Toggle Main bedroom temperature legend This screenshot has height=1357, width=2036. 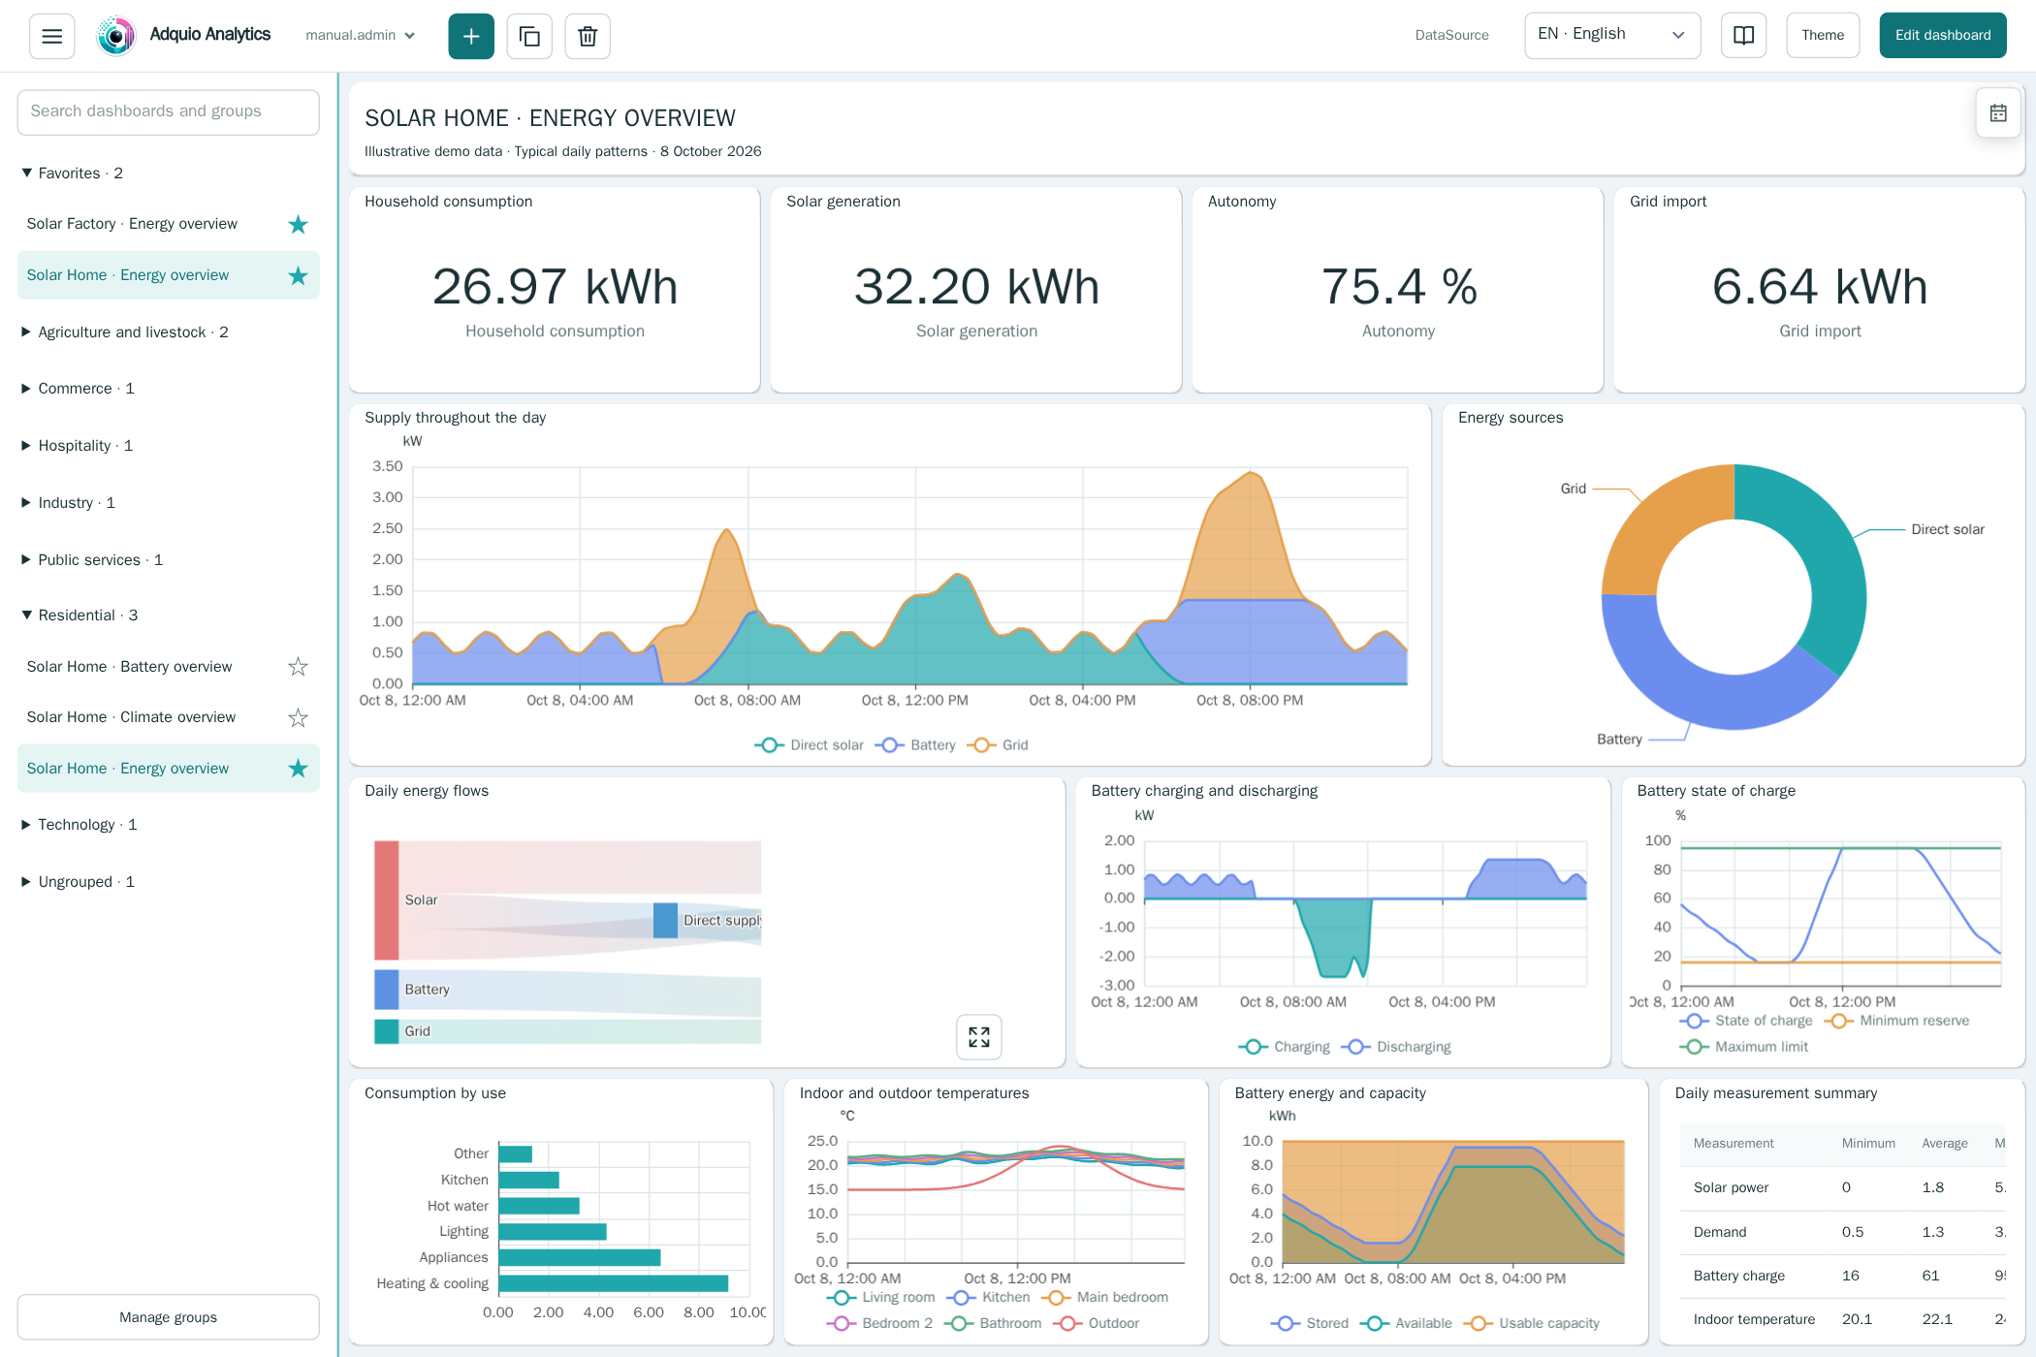[x=1105, y=1297]
